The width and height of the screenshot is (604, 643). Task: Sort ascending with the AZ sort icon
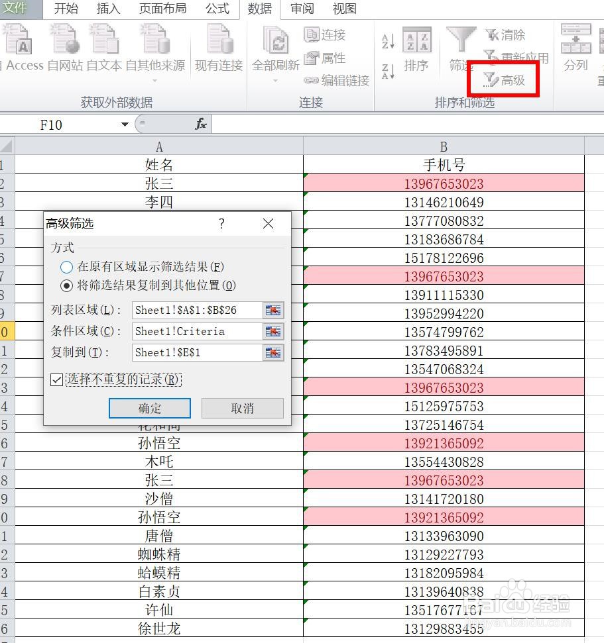tap(387, 40)
